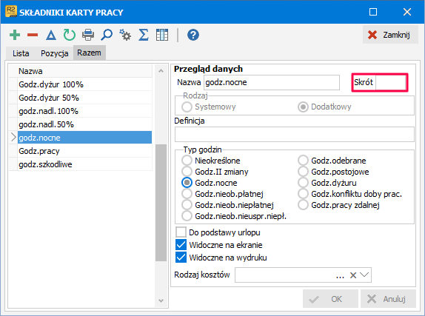Click the Definicja input field

coord(295,135)
